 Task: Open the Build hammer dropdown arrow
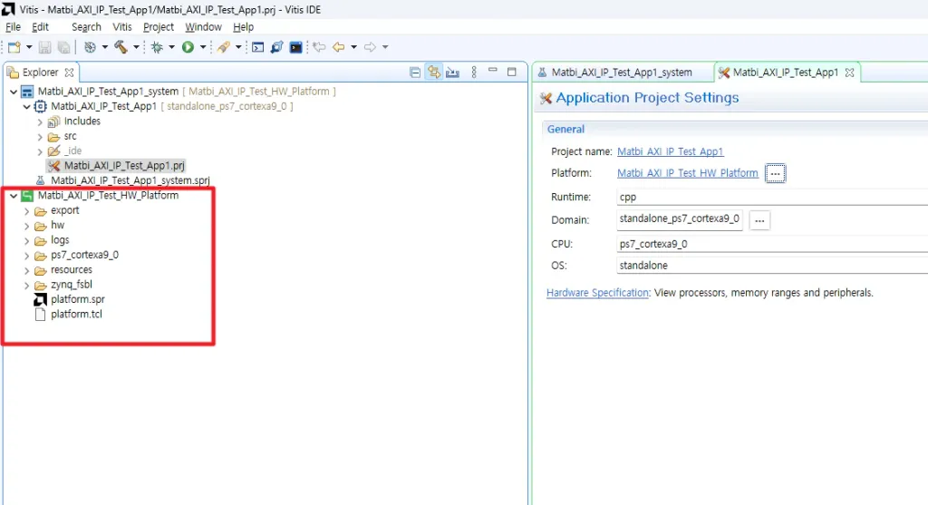click(x=136, y=47)
